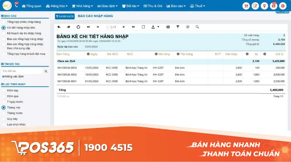Click the phone support icon
This screenshot has height=162, width=291.
point(16,6)
